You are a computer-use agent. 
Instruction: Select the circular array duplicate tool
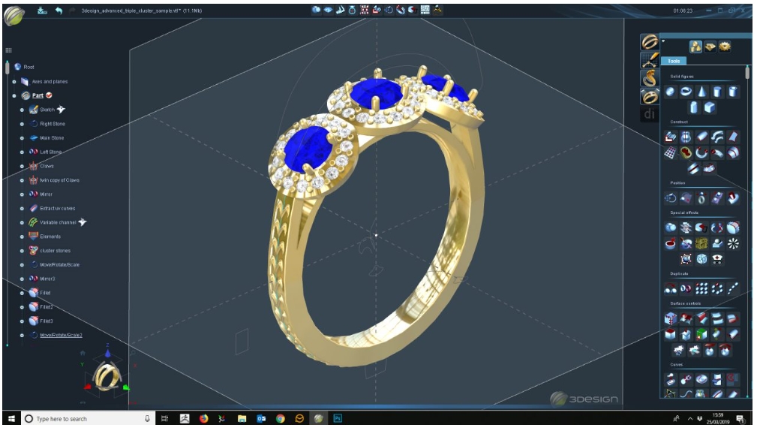tap(717, 288)
